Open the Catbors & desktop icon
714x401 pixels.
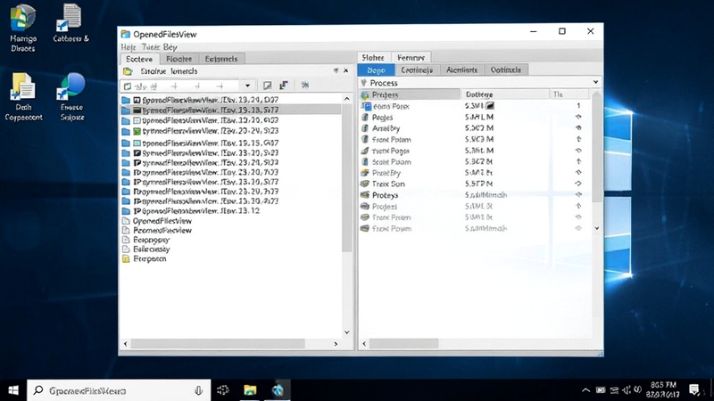71,23
